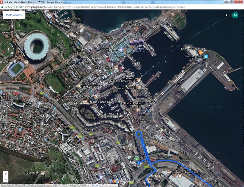This screenshot has height=187, width=244.
Task: Click the Lion Battery label
Action: click(x=34, y=173)
